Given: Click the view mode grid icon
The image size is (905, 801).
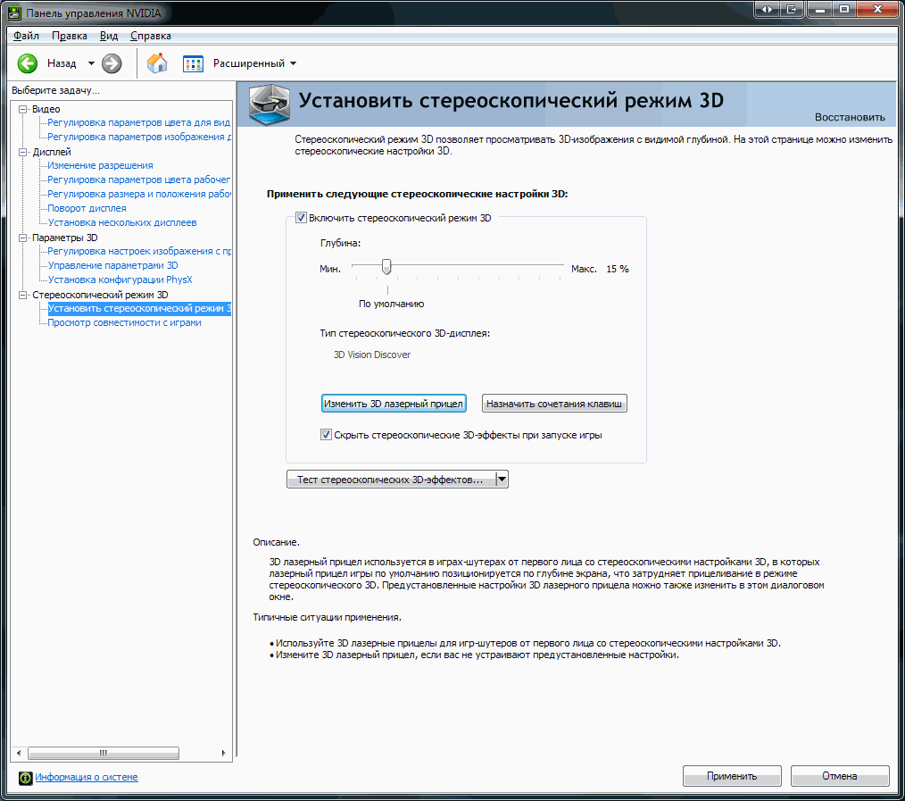Looking at the screenshot, I should click(193, 63).
